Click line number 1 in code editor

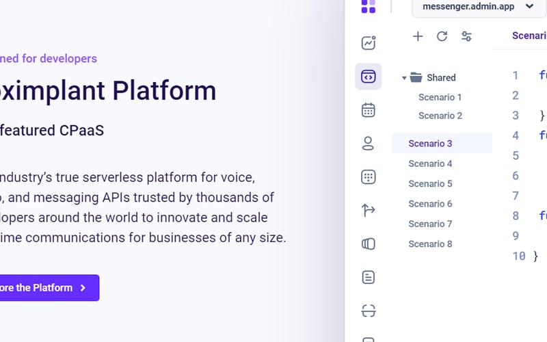(x=516, y=75)
